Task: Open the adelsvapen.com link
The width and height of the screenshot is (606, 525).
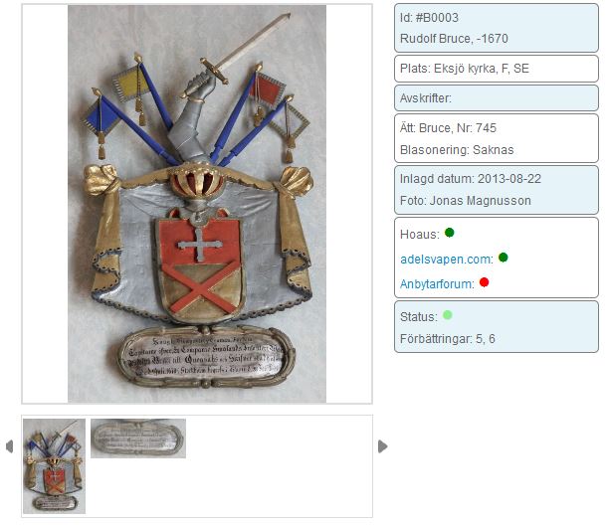Action: coord(447,260)
